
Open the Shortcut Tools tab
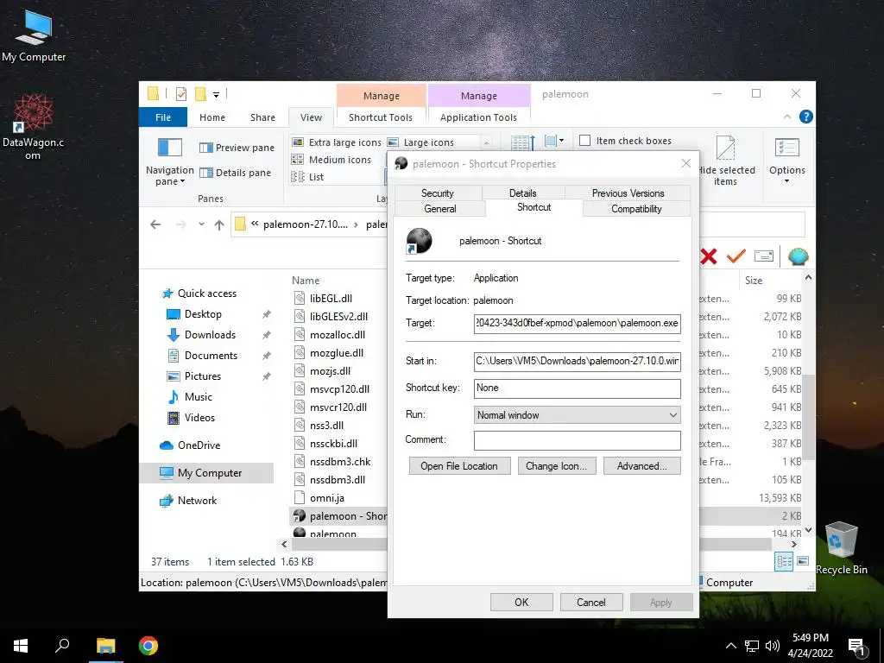coord(381,117)
